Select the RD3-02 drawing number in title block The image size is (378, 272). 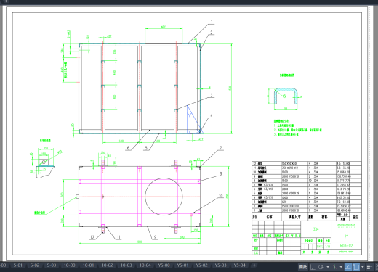tap(346, 246)
